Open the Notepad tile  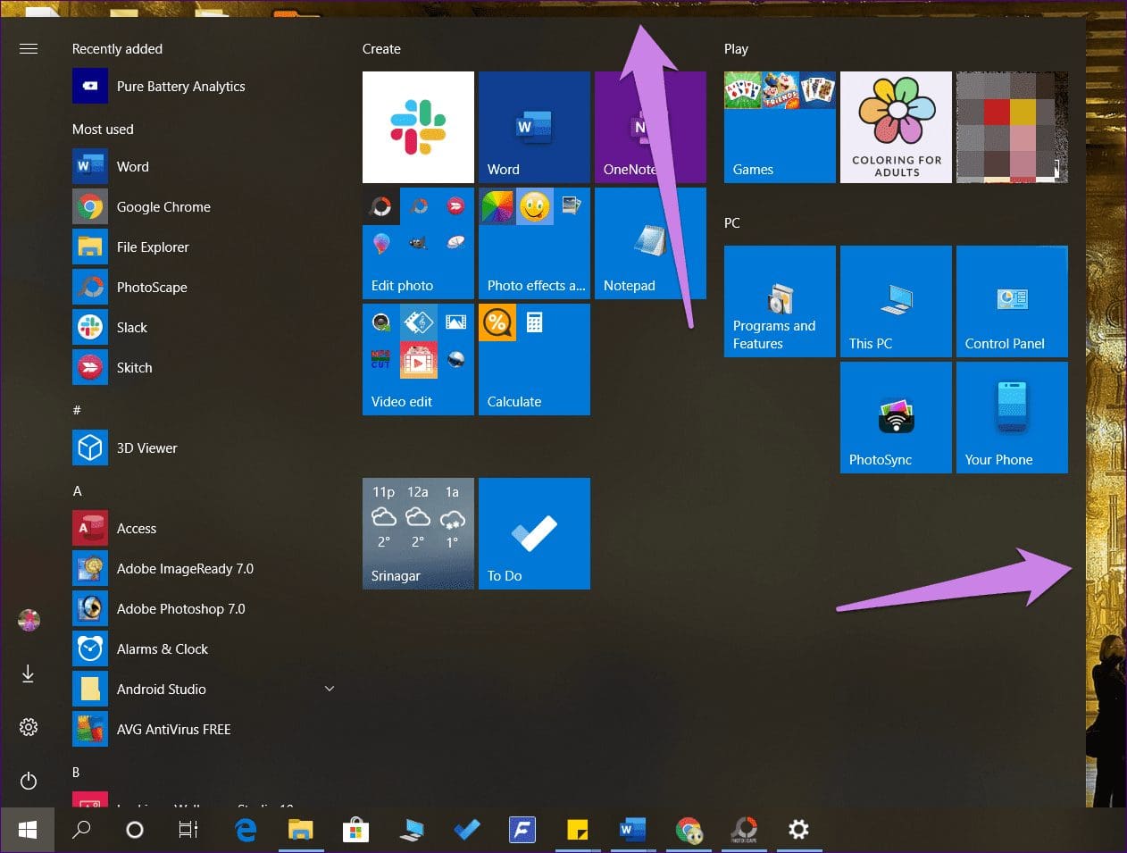[x=650, y=243]
